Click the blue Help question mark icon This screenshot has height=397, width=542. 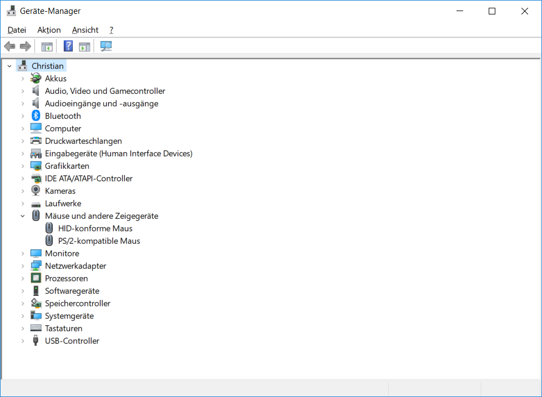click(68, 46)
